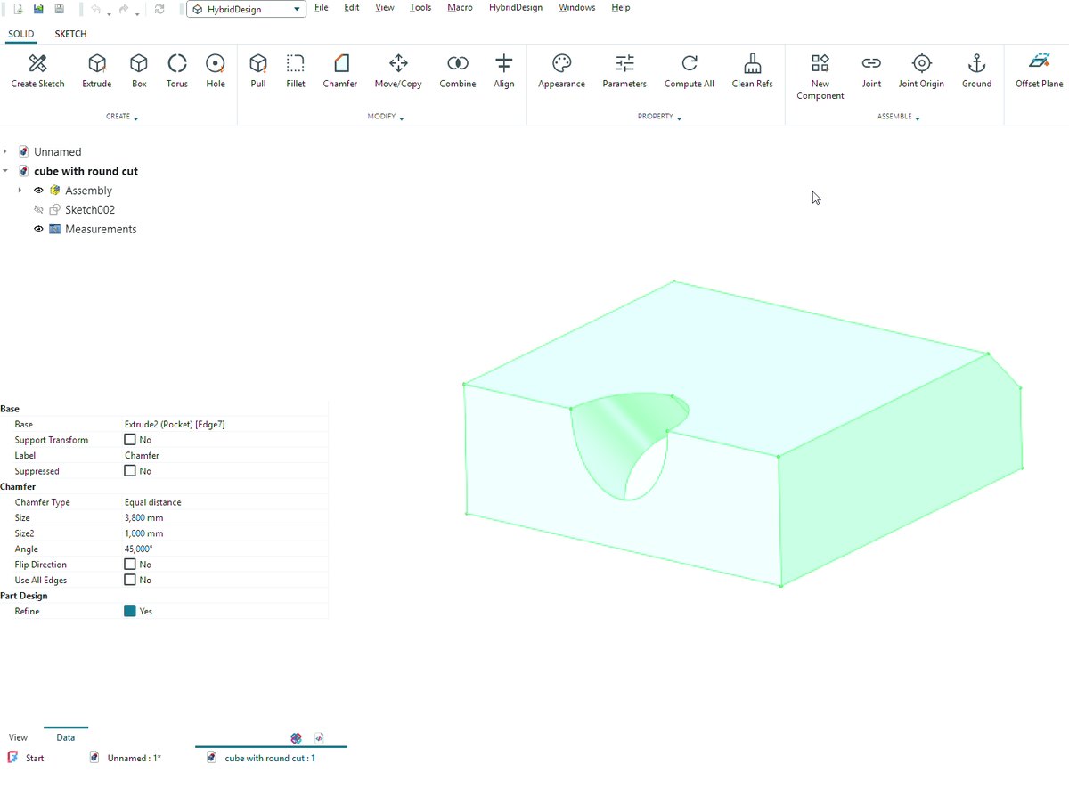Switch to the View property tab
1069x797 pixels.
(x=18, y=737)
